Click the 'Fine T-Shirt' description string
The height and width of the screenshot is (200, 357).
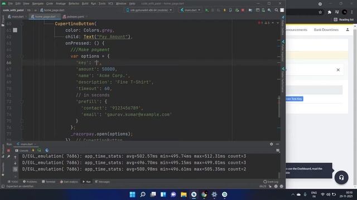click(x=134, y=82)
